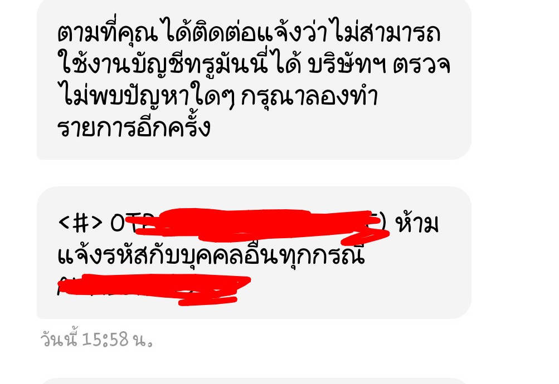Viewport: 559px width, 384px height.
Task: Click the red scribble on the last line
Action: point(154,289)
